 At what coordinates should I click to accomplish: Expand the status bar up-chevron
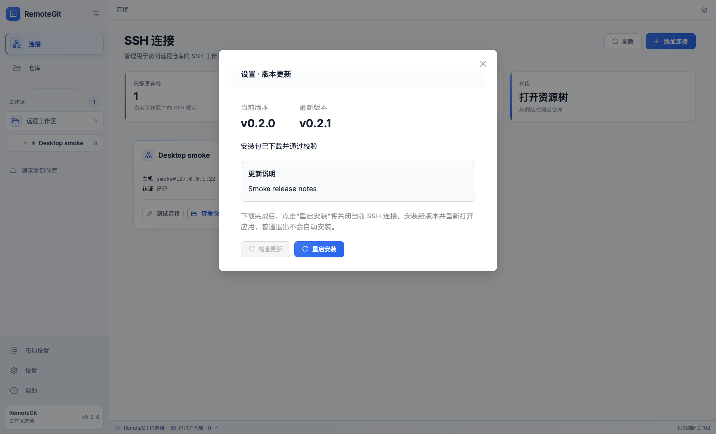(217, 428)
